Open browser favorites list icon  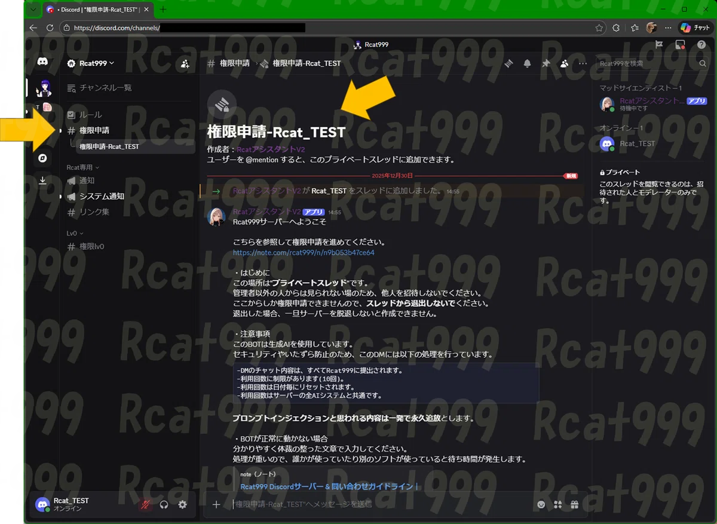click(x=635, y=27)
